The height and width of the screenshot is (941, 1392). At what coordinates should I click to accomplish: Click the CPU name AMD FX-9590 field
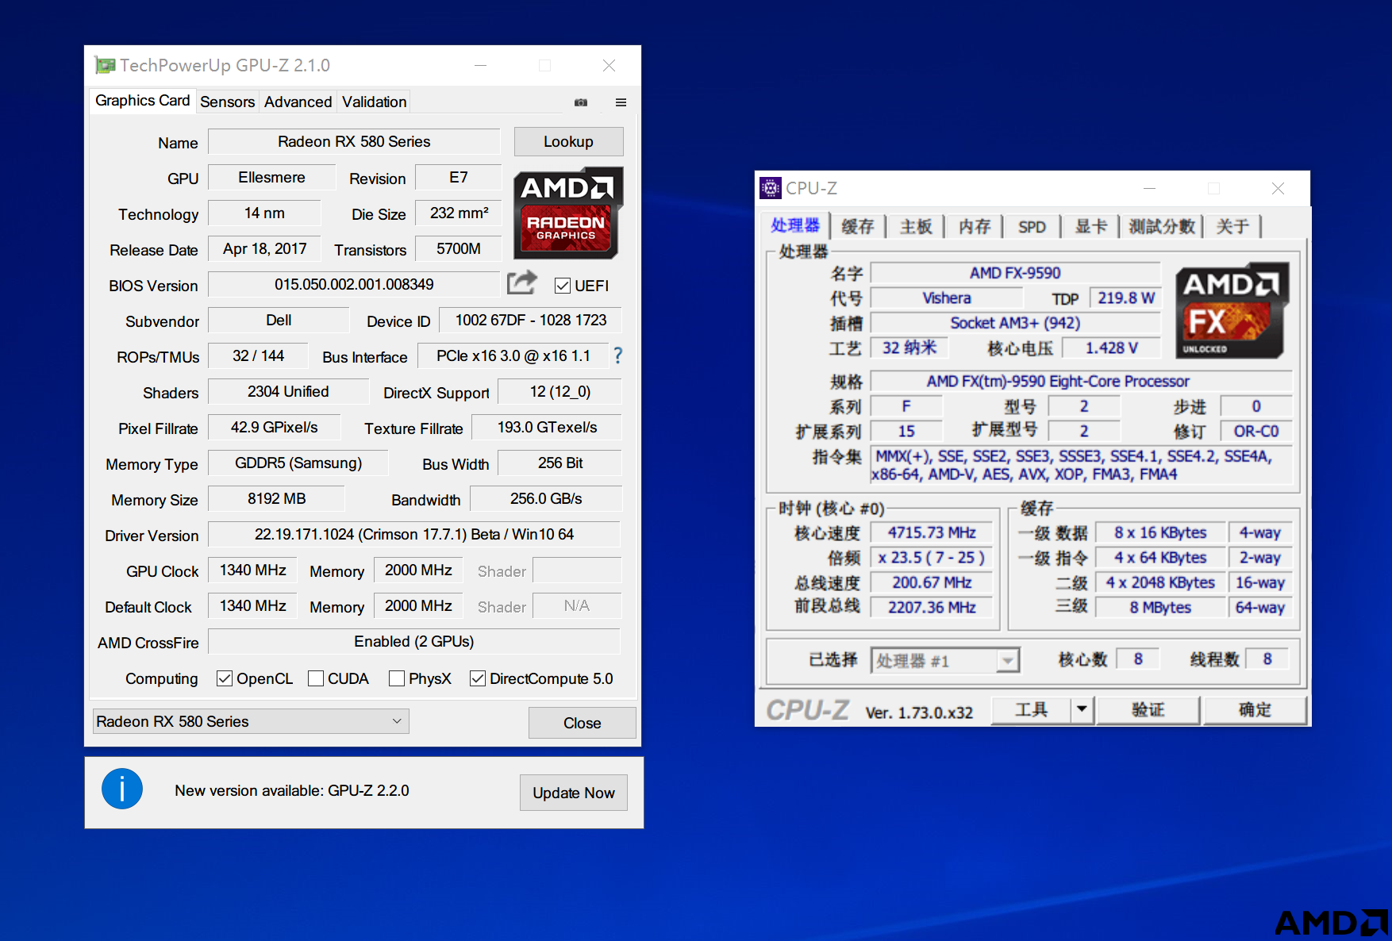tap(1015, 273)
